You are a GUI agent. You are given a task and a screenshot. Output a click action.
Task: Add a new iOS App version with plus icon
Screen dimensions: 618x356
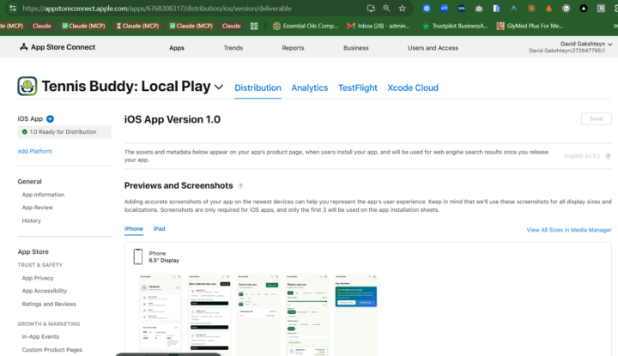[50, 119]
